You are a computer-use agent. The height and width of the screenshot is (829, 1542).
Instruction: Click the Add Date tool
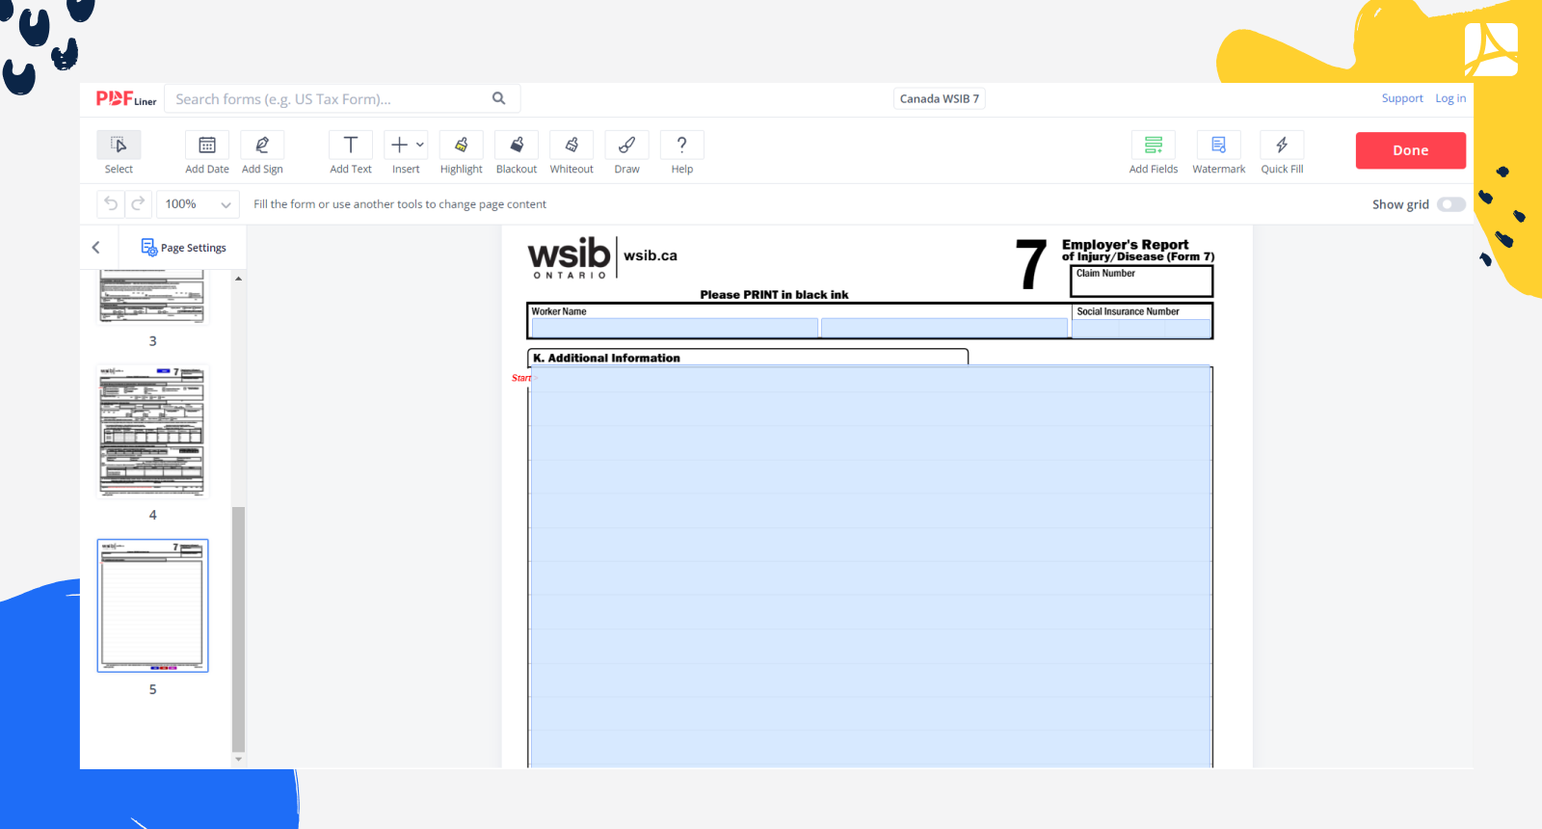(x=207, y=146)
